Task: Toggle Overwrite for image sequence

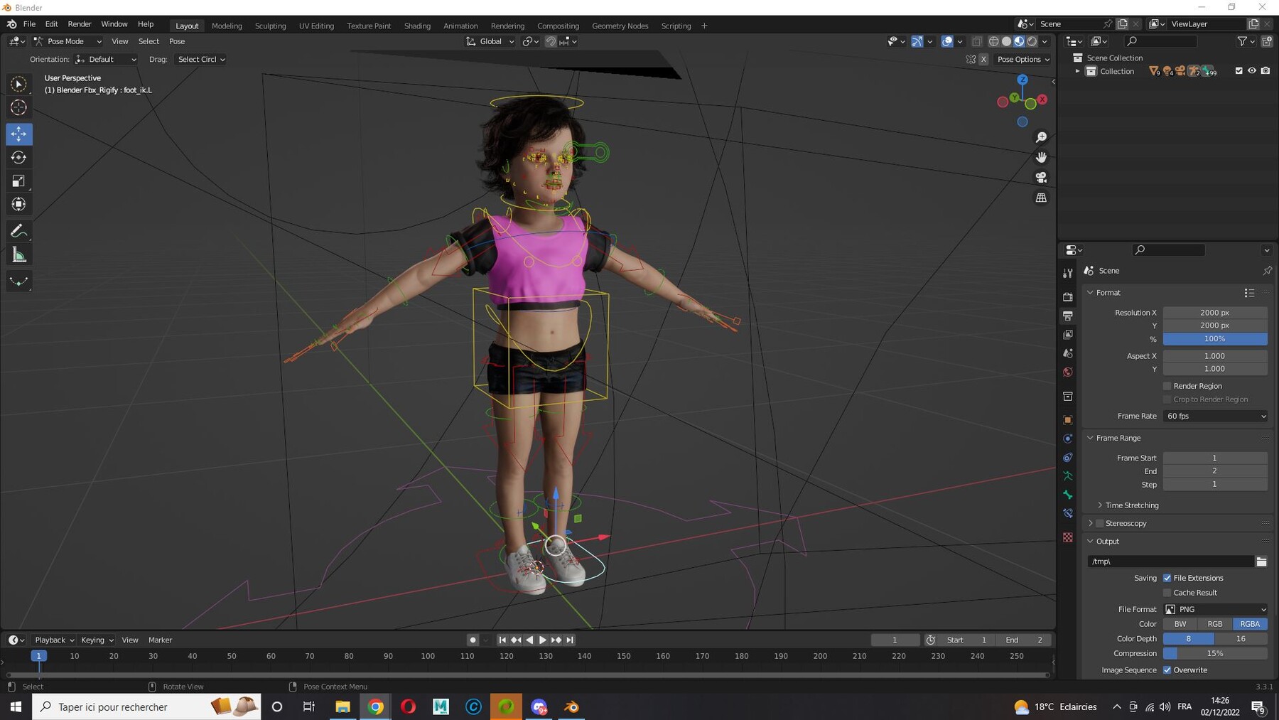Action: coord(1167,670)
